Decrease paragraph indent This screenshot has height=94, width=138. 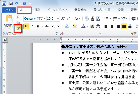(x=133, y=19)
